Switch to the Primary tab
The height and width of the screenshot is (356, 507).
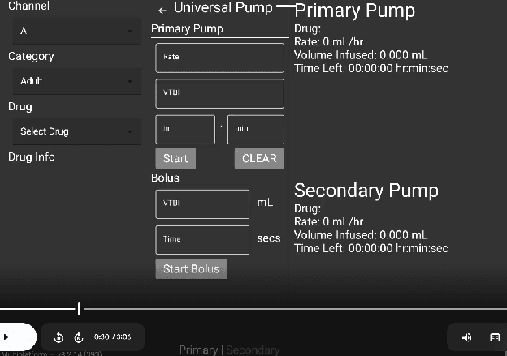coord(198,350)
